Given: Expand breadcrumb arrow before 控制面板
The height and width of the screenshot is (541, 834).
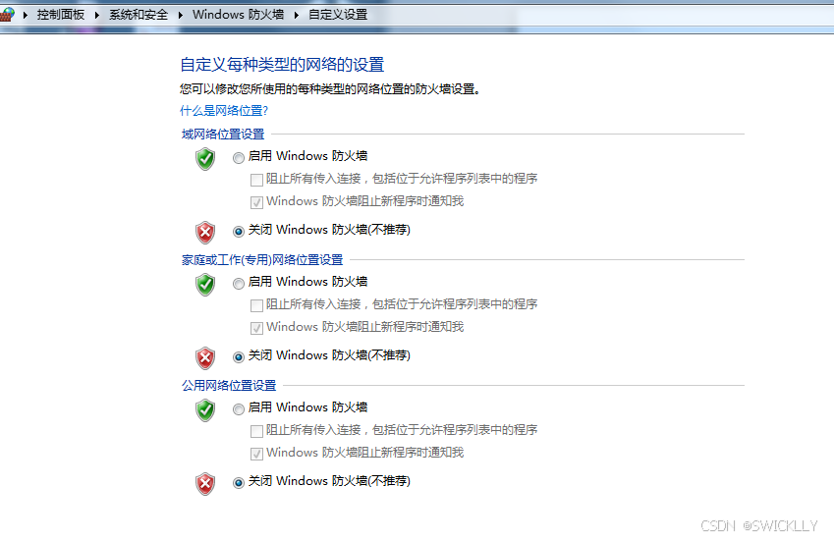Looking at the screenshot, I should (25, 15).
